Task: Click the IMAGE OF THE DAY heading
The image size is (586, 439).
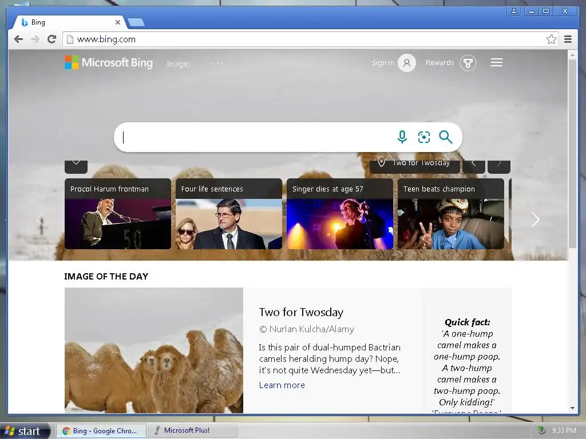Action: [x=106, y=276]
